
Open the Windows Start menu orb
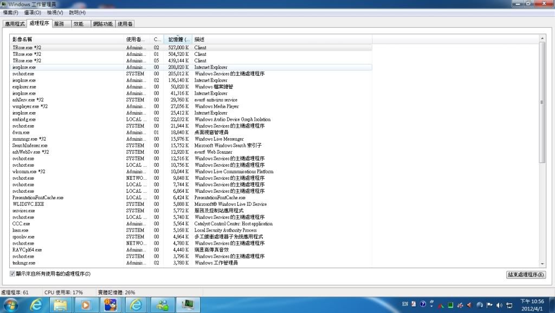11,304
